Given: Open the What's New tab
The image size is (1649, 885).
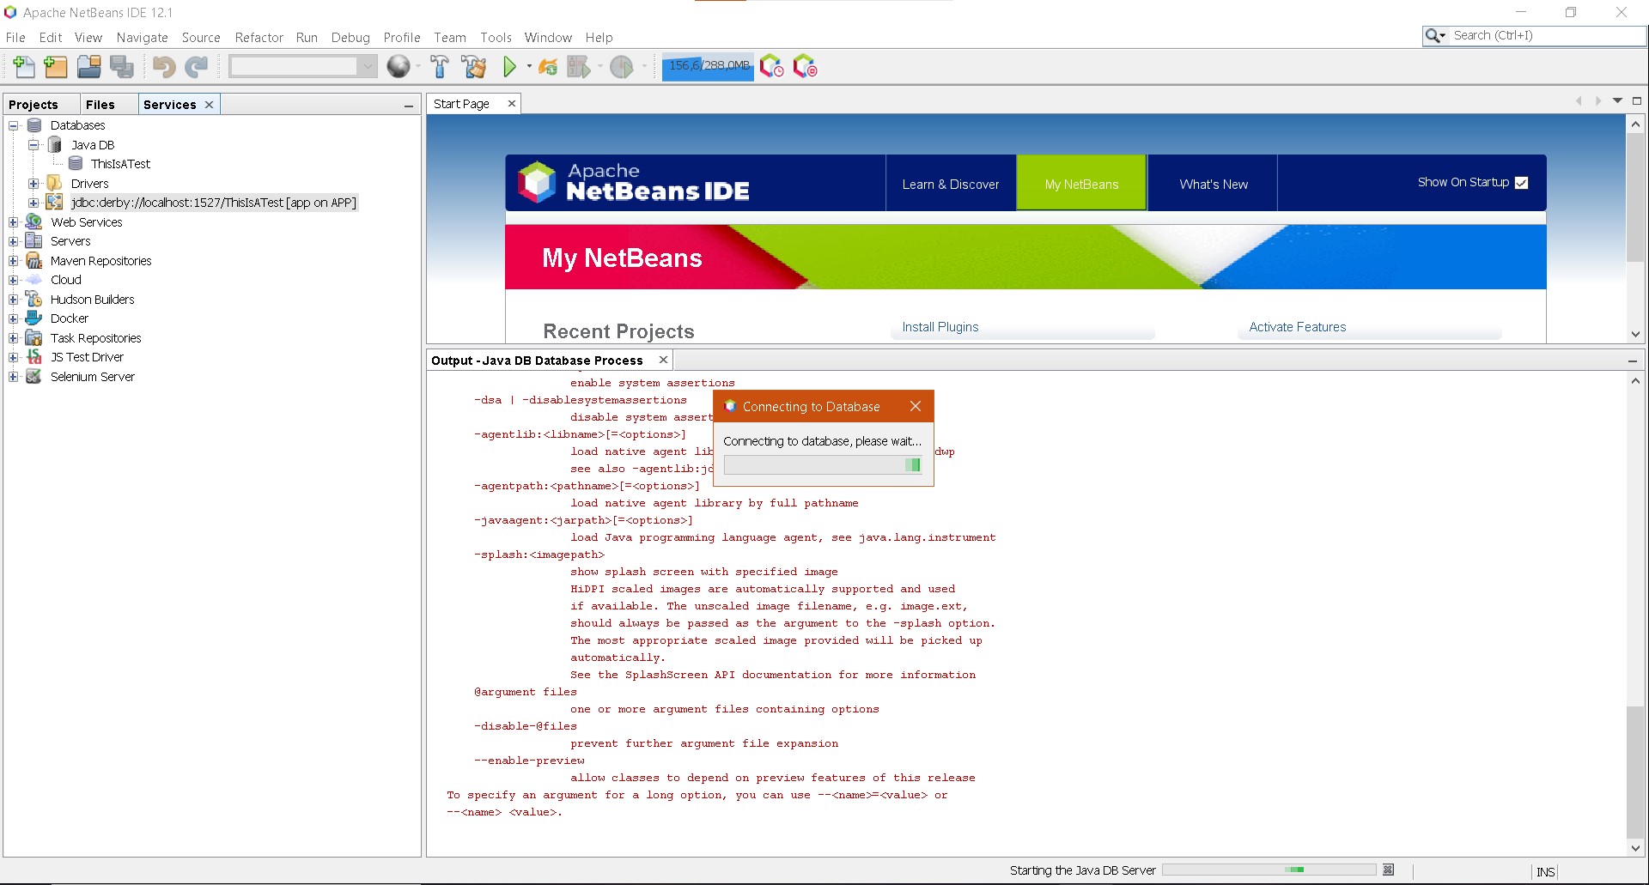Looking at the screenshot, I should (x=1213, y=184).
